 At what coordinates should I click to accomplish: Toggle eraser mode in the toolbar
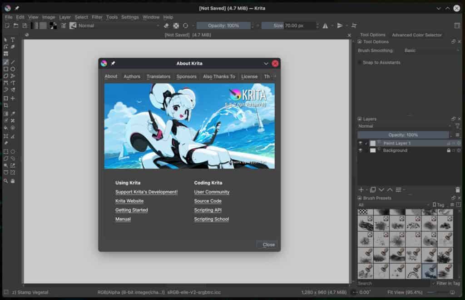[166, 26]
